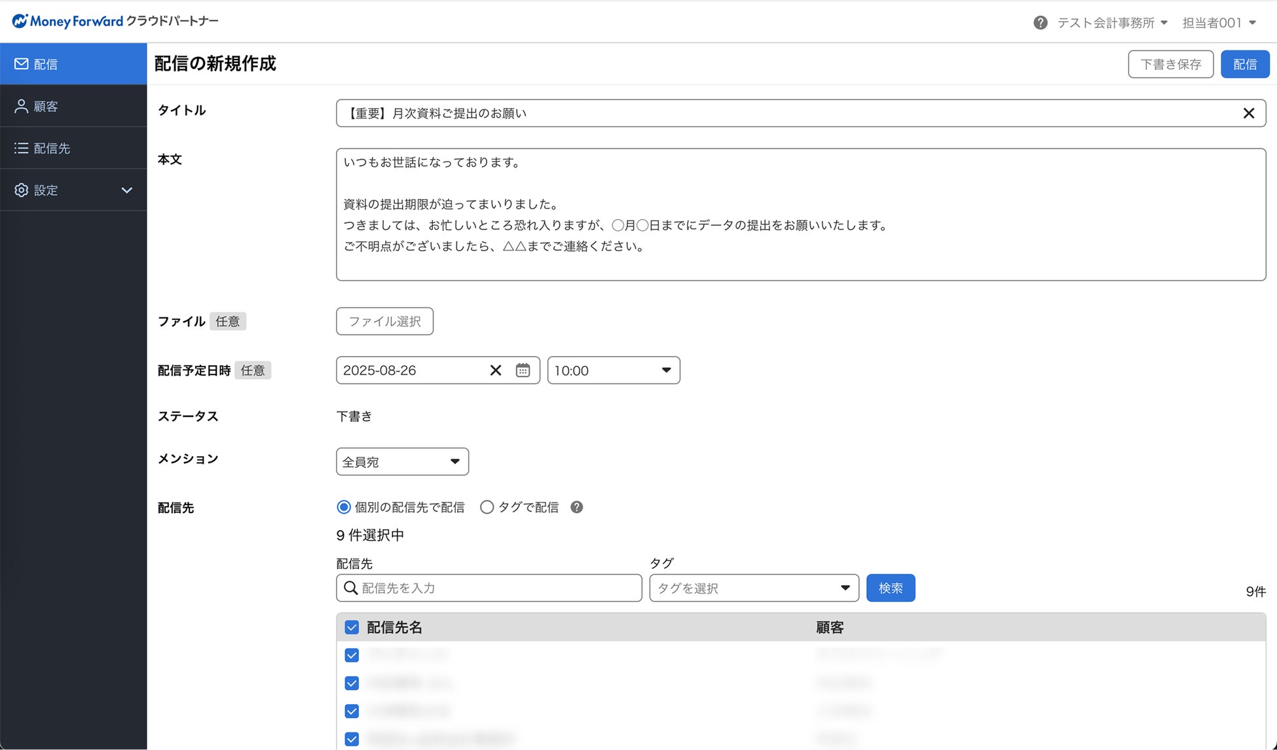Select 個別の配信先で配信 radio button
The height and width of the screenshot is (750, 1277).
344,507
